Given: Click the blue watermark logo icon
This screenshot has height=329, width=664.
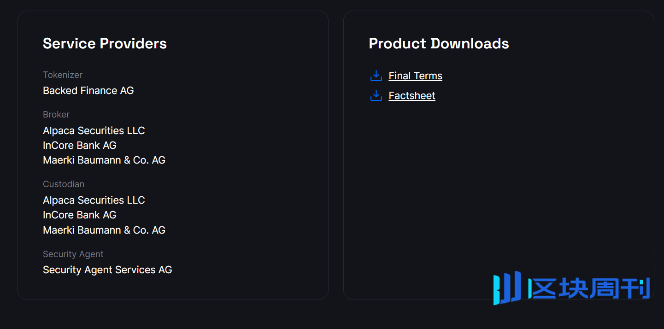Looking at the screenshot, I should coord(507,288).
